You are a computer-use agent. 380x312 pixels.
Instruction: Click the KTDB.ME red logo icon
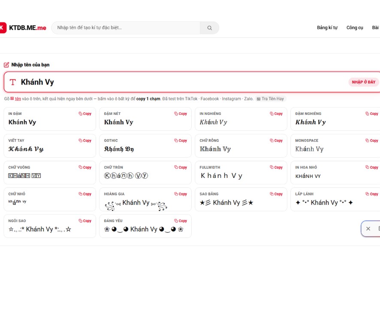coord(3,28)
